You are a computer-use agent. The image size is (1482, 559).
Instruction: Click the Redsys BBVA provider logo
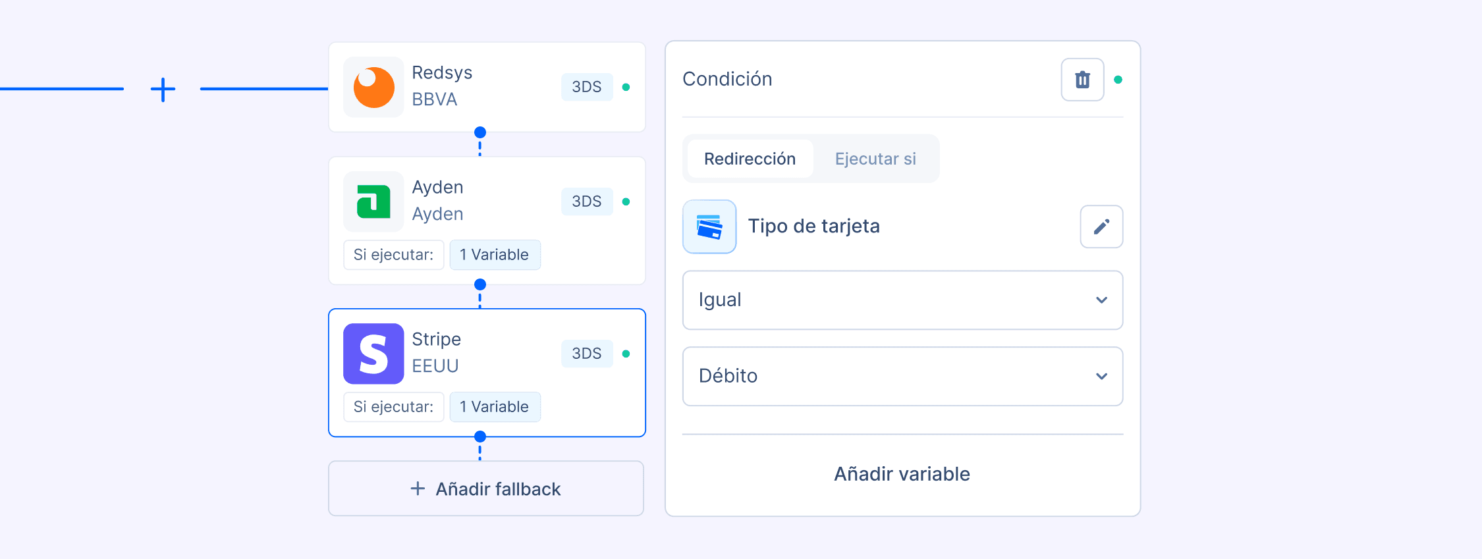(x=373, y=87)
